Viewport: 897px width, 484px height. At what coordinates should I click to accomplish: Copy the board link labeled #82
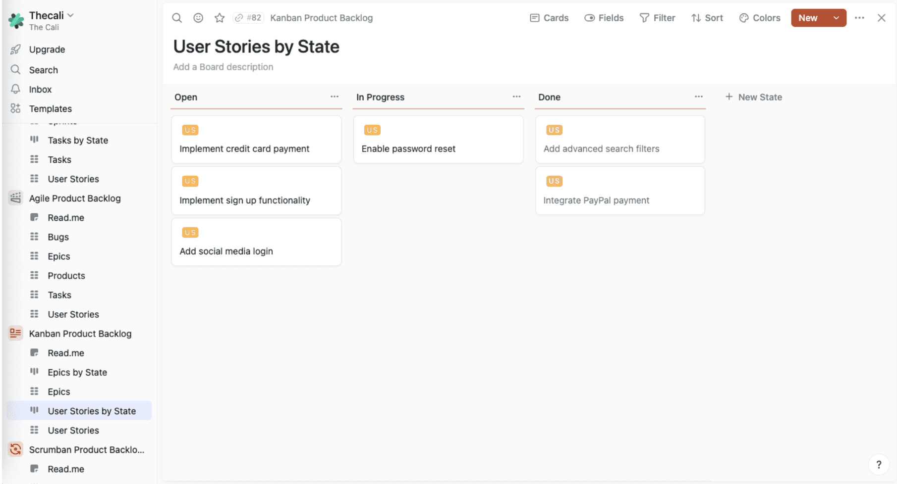click(248, 17)
